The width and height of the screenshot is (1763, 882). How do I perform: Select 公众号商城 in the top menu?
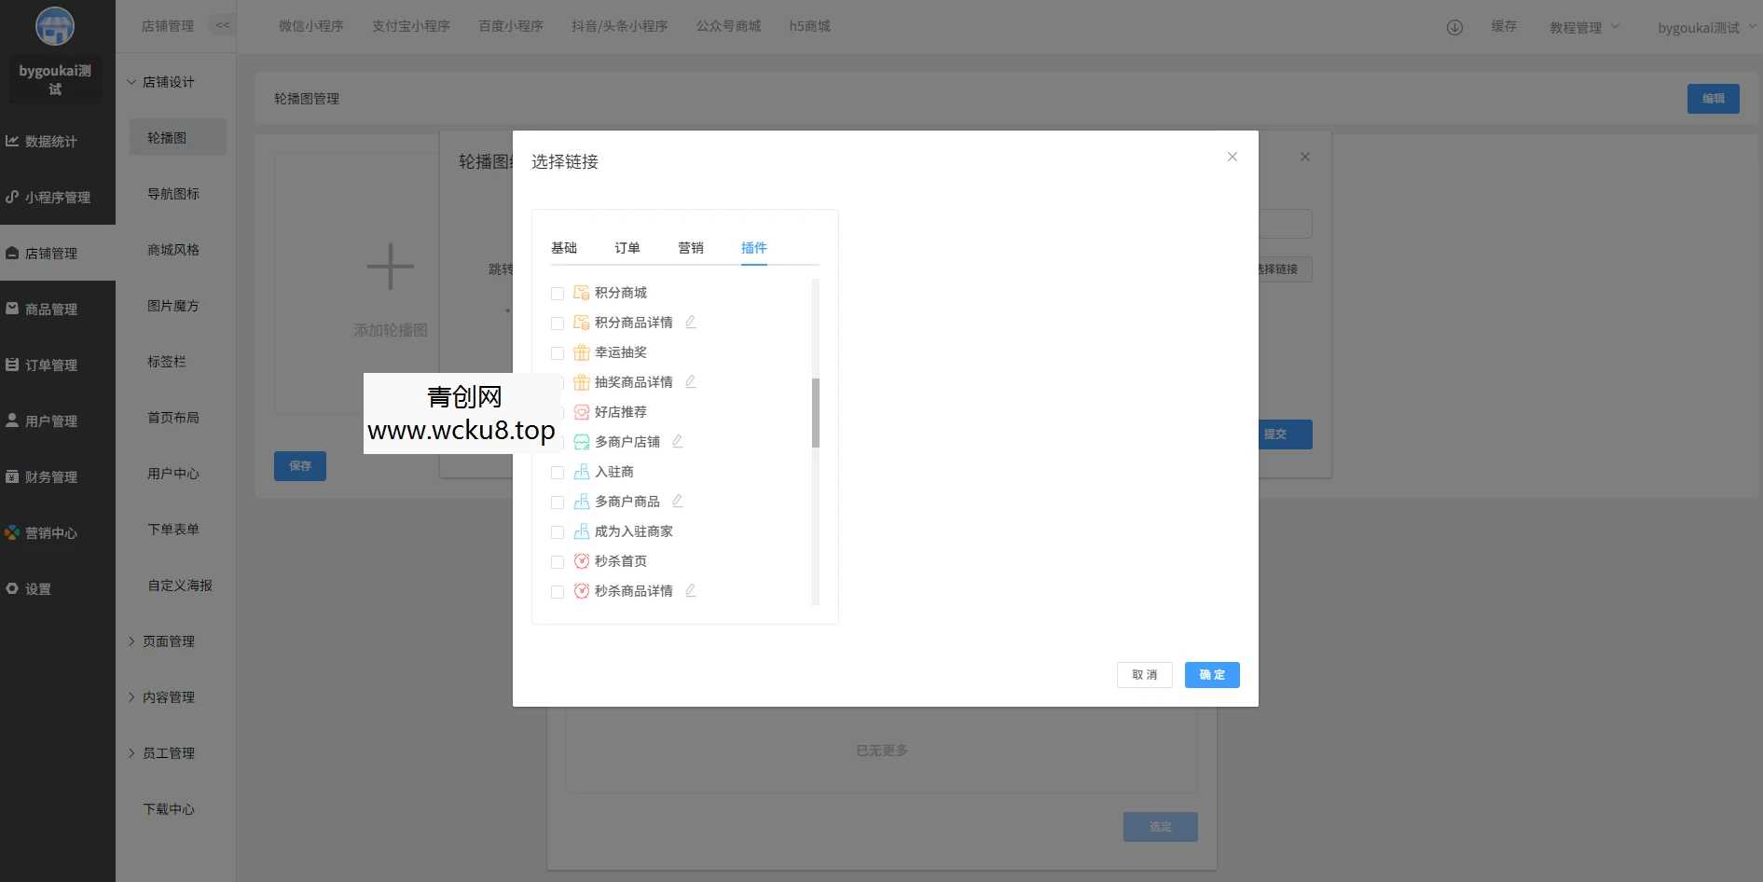(729, 25)
